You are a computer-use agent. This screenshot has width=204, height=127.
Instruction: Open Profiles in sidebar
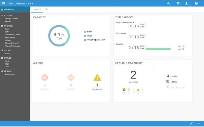8,21
